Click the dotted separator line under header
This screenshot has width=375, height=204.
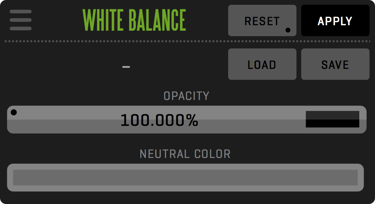[x=187, y=41]
